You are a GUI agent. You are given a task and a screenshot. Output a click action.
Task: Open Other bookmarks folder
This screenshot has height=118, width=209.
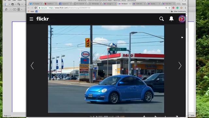[x=178, y=11]
